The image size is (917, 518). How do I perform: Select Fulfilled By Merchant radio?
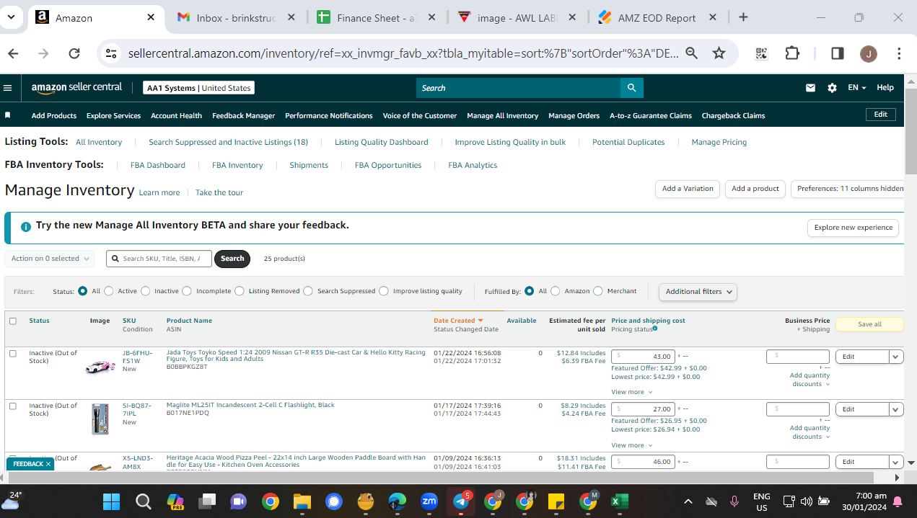(598, 291)
